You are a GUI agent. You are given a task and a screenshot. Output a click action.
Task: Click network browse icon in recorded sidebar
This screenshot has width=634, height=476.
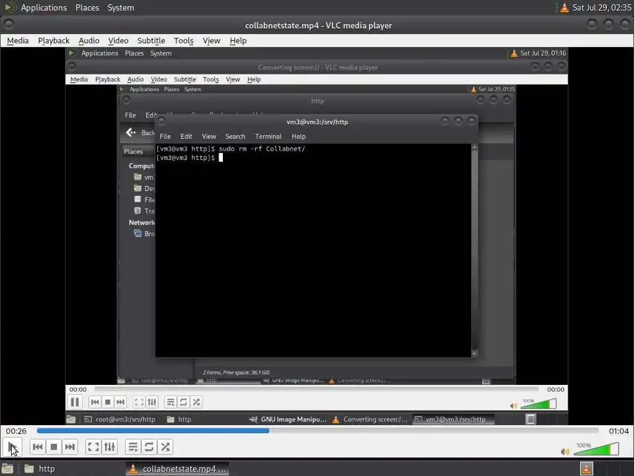137,233
